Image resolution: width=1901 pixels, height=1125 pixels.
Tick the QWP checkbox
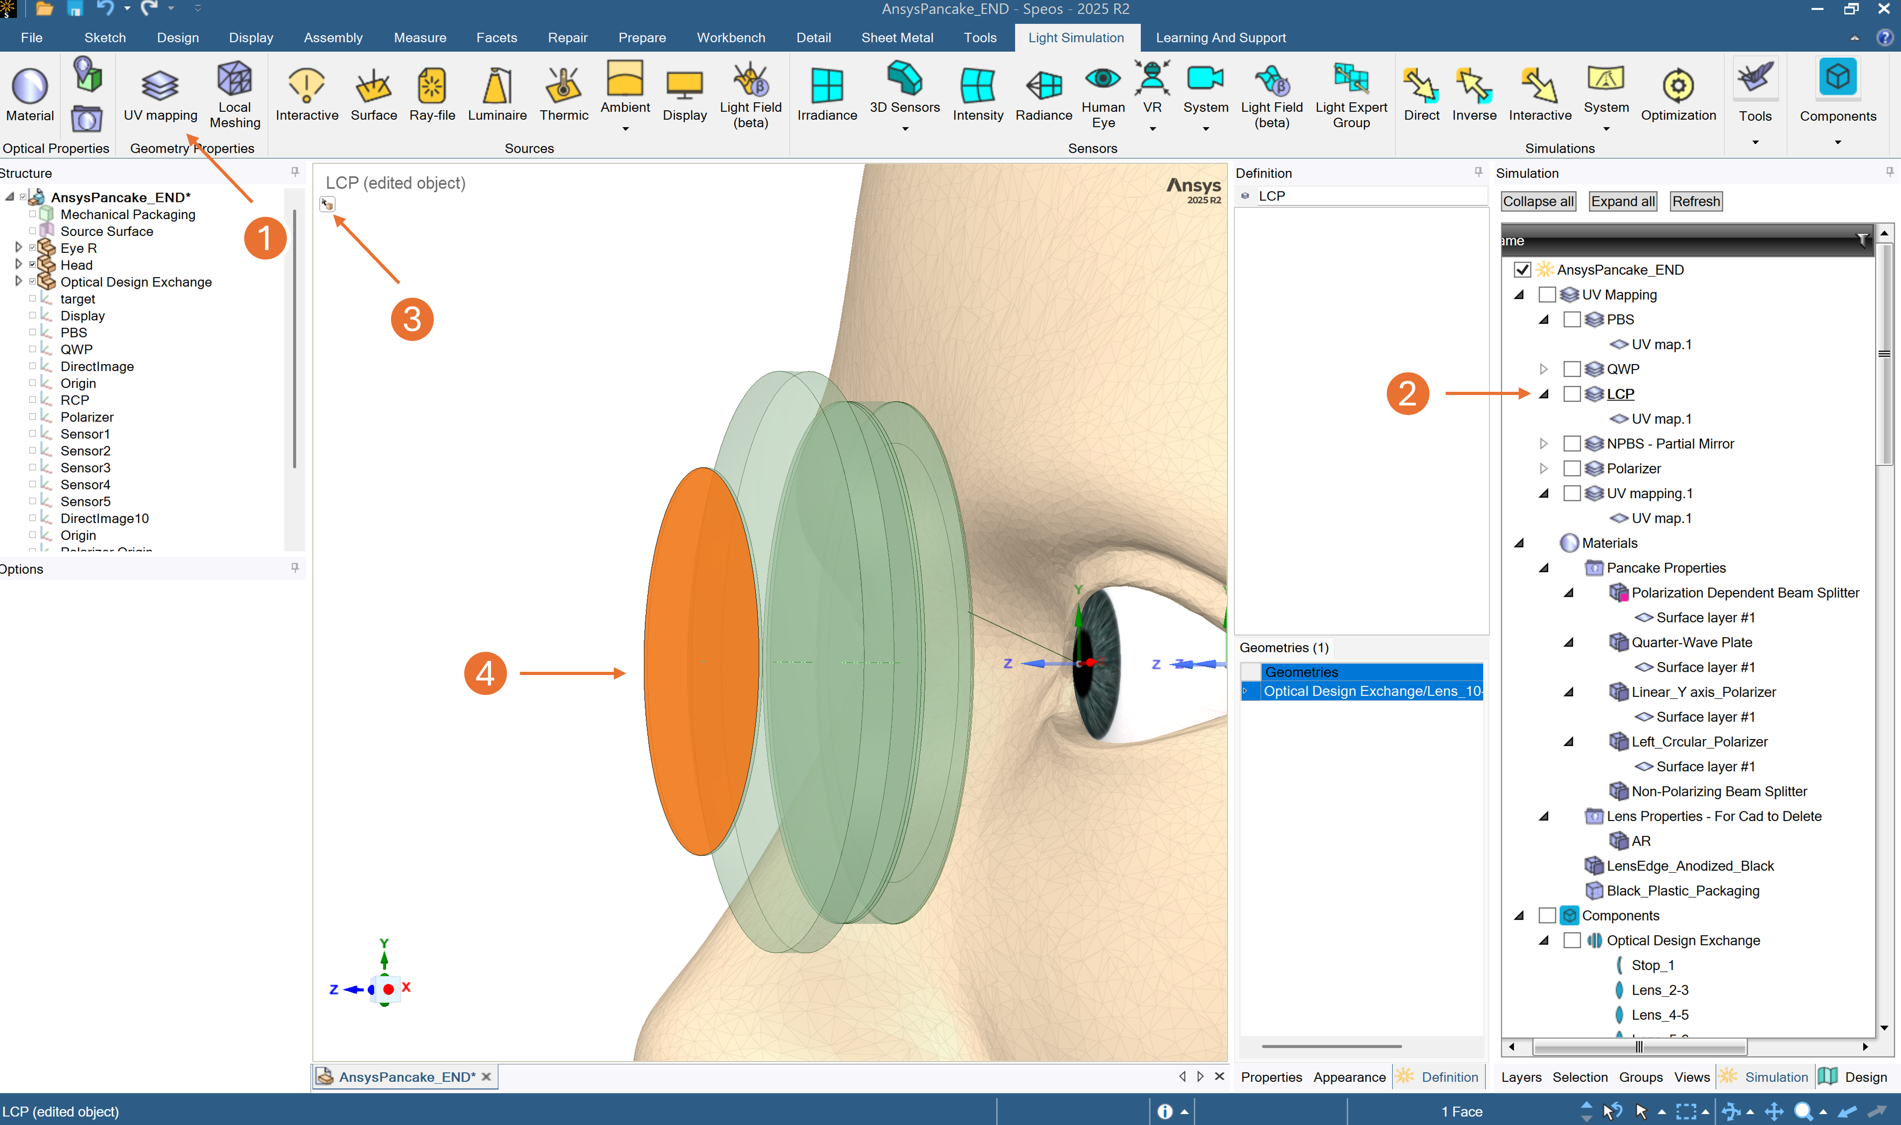(x=1571, y=369)
